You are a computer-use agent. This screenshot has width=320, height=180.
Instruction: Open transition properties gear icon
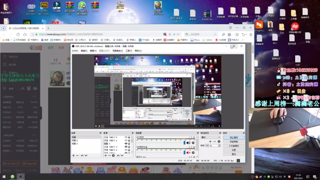(x=219, y=142)
